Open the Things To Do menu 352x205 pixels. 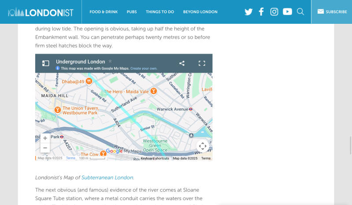(160, 12)
